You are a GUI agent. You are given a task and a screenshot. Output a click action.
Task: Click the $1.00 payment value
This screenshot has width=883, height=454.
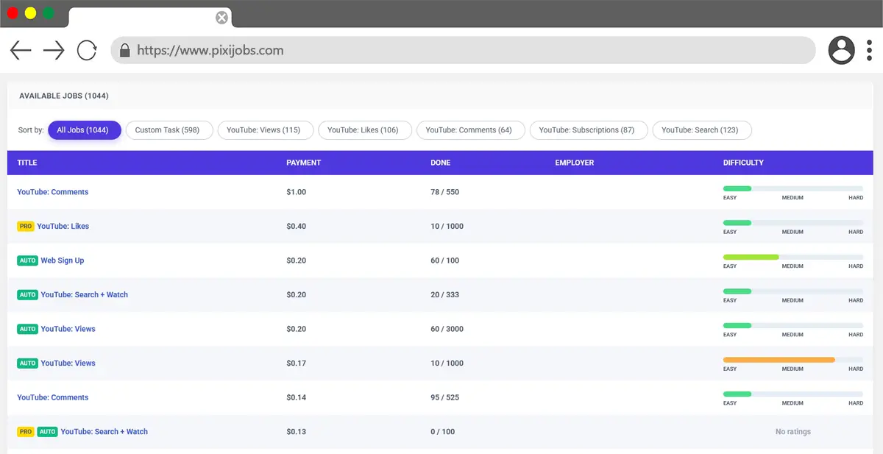(x=297, y=192)
